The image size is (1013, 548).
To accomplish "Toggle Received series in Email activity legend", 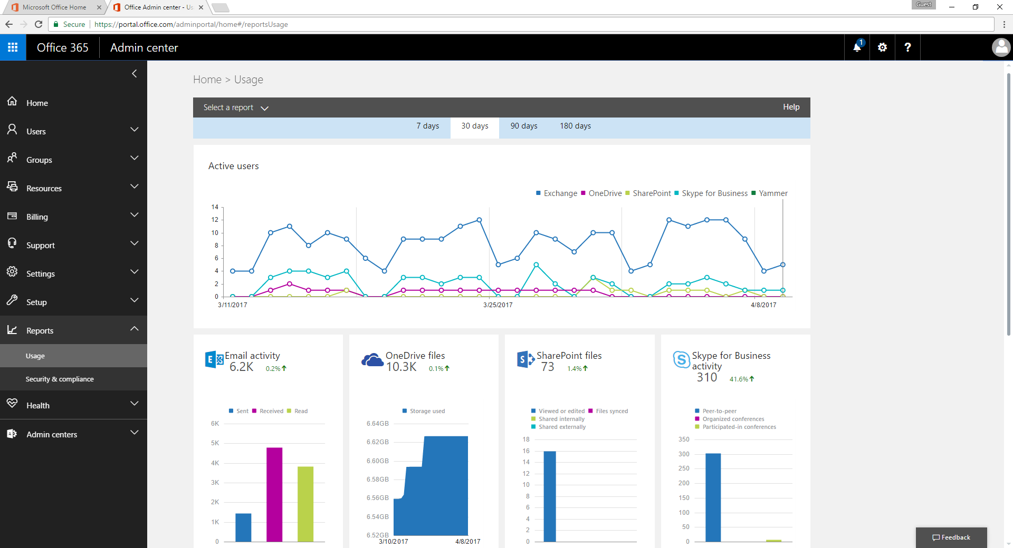I will point(267,411).
